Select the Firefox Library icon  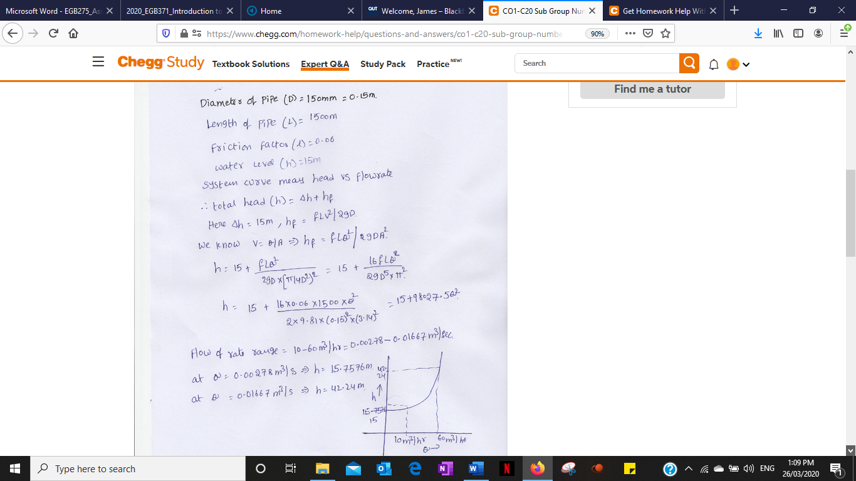point(778,34)
